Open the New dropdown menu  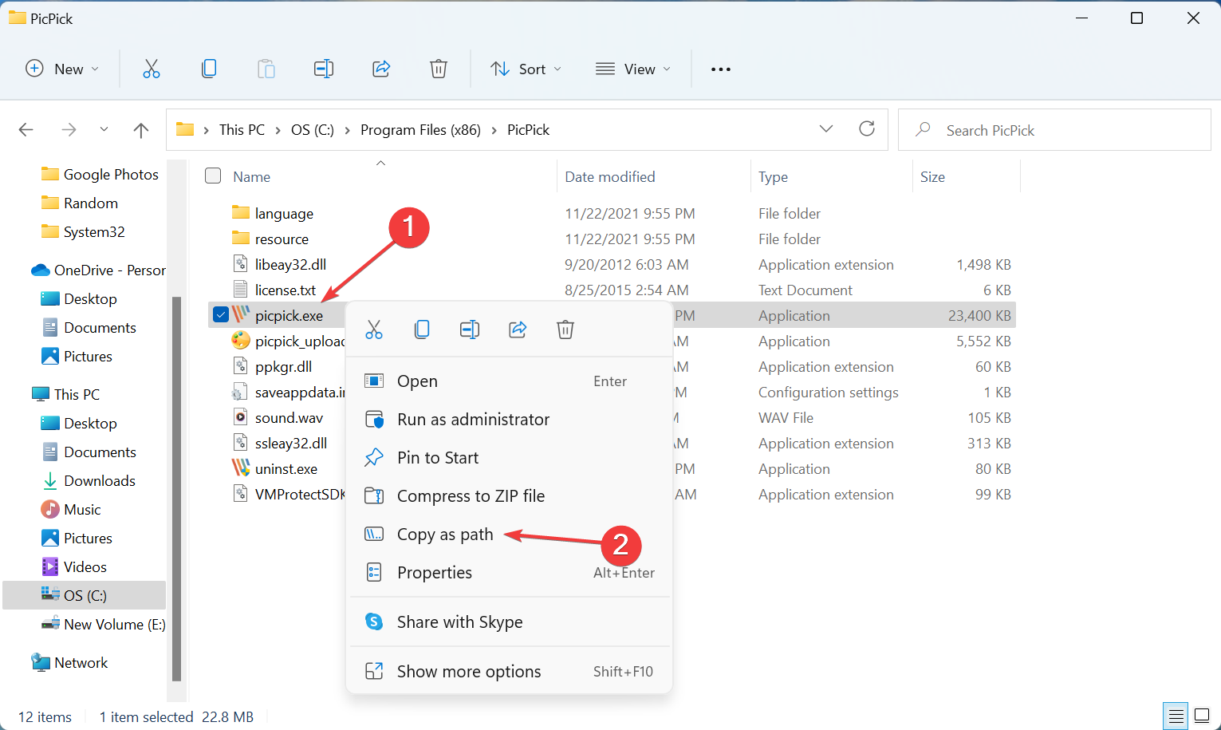pos(62,69)
